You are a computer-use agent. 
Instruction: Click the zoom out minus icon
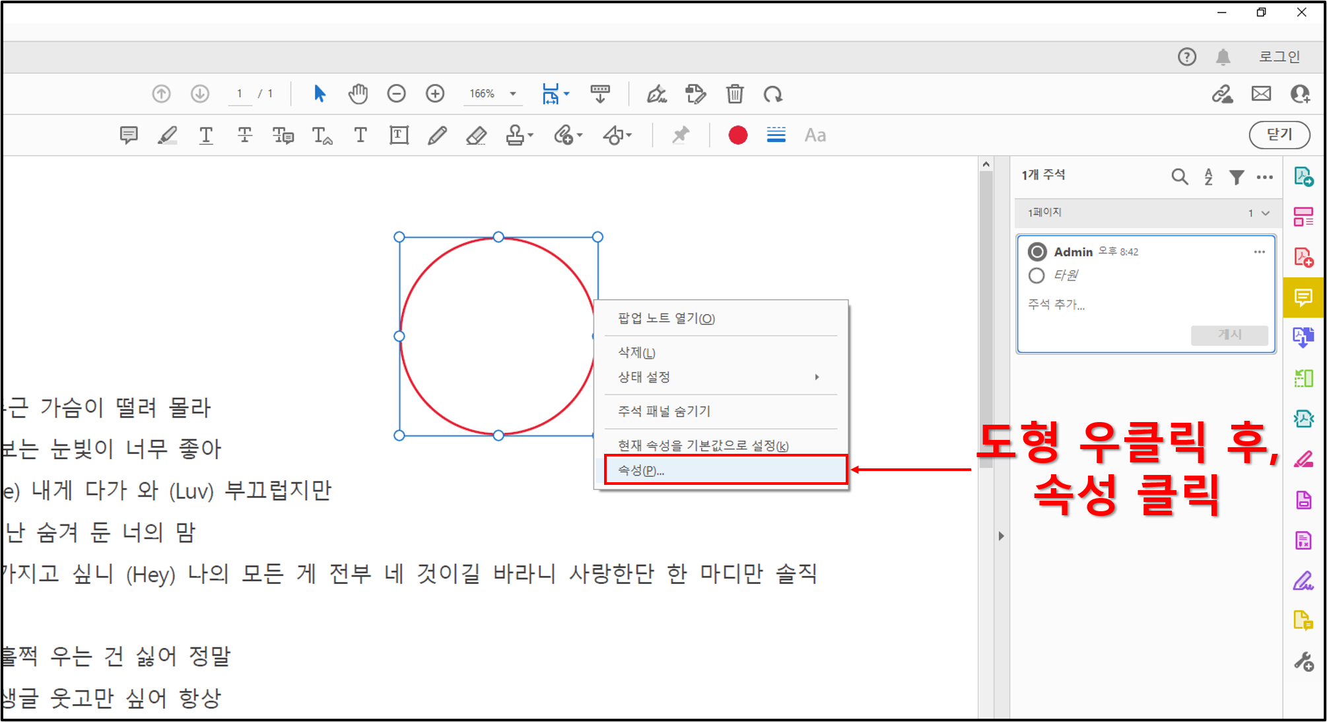[396, 94]
